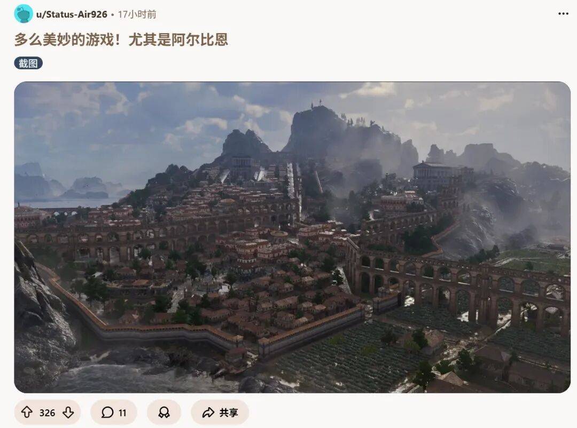Open the game screenshot image full view

[x=292, y=237]
